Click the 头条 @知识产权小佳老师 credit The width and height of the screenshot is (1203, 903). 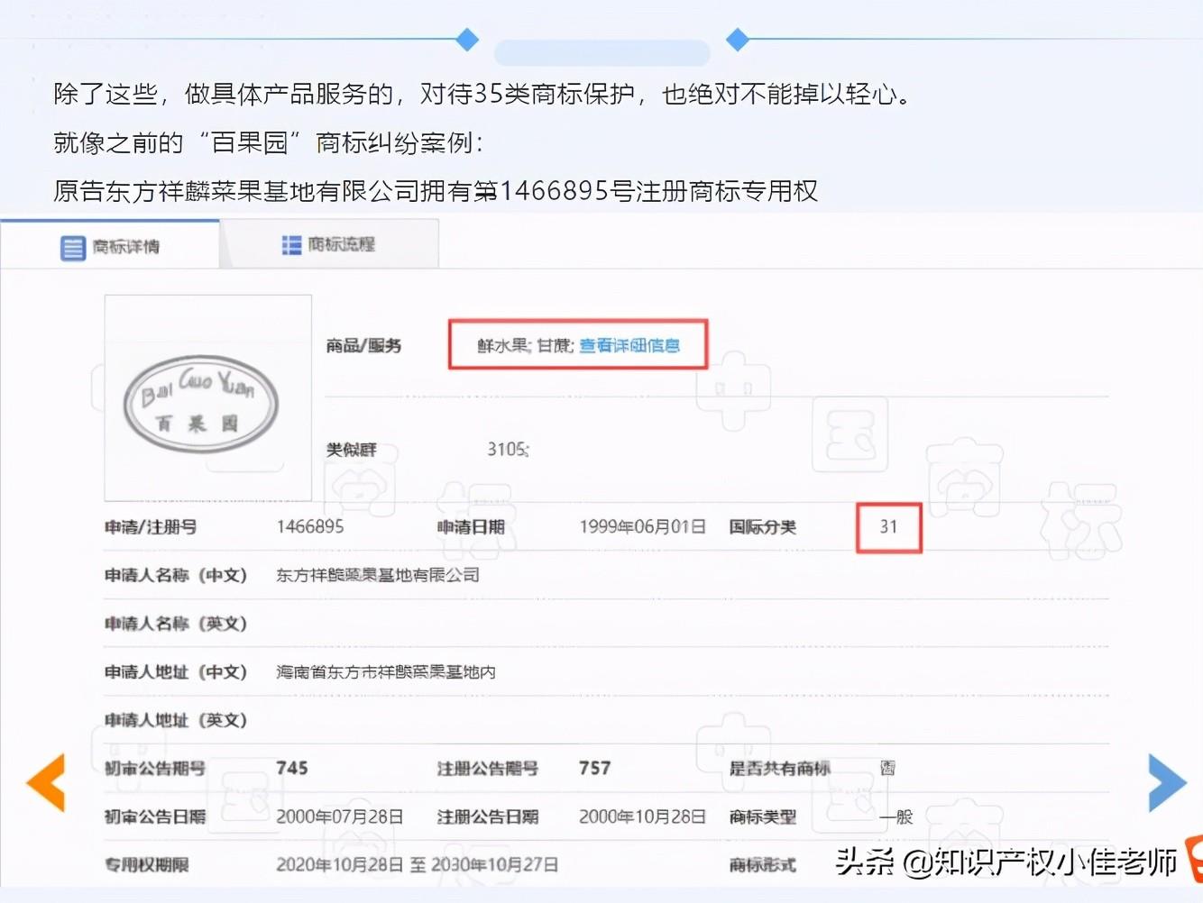[1006, 862]
